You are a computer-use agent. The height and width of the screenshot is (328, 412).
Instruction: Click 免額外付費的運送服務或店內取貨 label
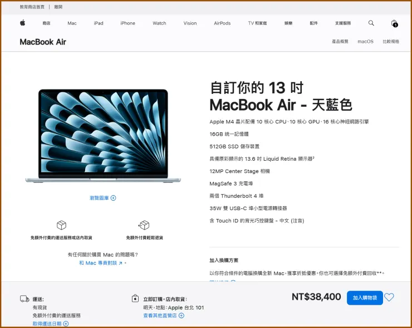pyautogui.click(x=61, y=237)
